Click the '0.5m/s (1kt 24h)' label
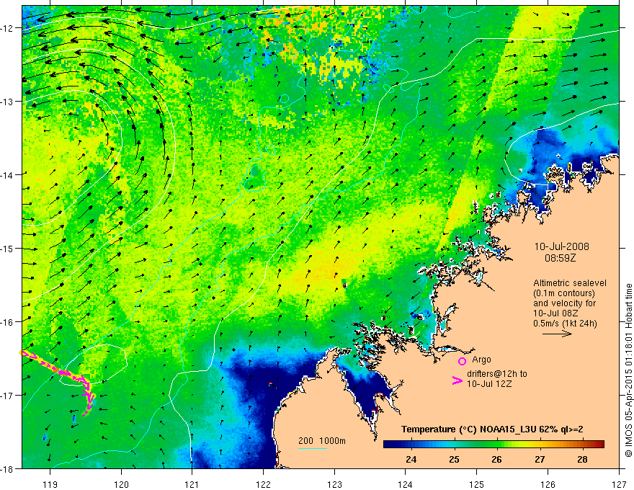 (565, 324)
